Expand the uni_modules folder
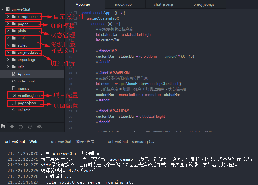Screen dimensions: 258x185 (8, 52)
